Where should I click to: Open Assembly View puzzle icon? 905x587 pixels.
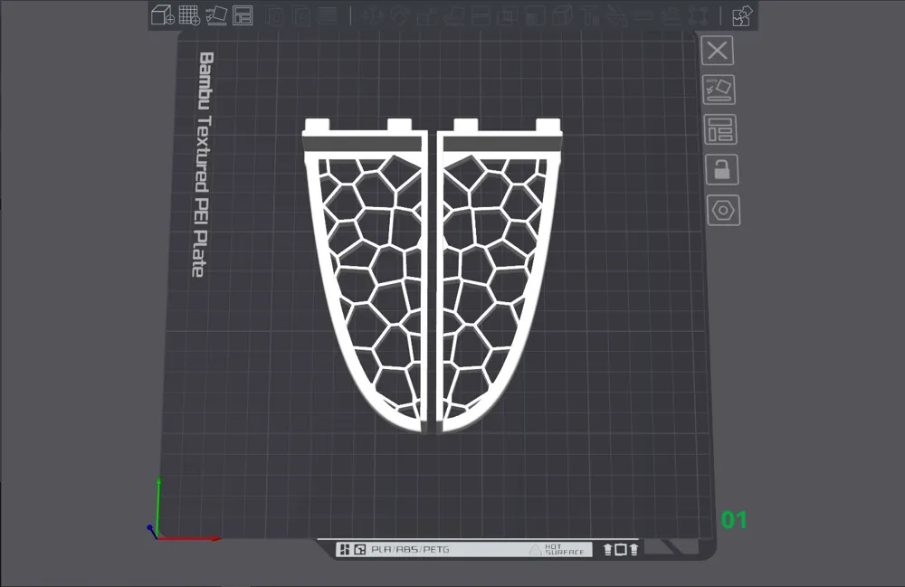(742, 15)
